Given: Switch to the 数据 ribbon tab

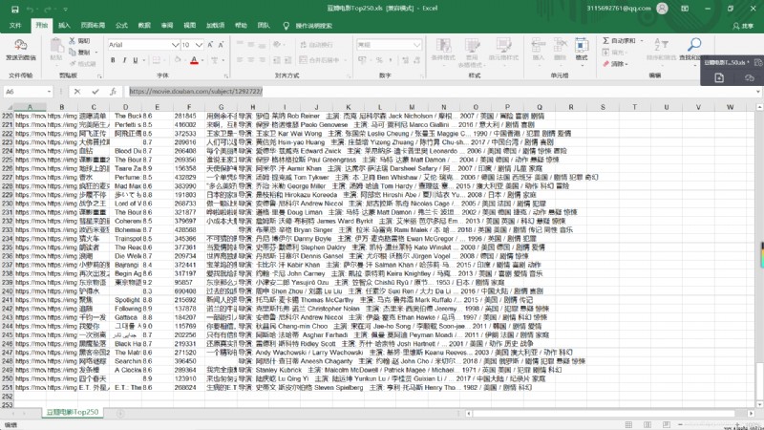Looking at the screenshot, I should 144,26.
